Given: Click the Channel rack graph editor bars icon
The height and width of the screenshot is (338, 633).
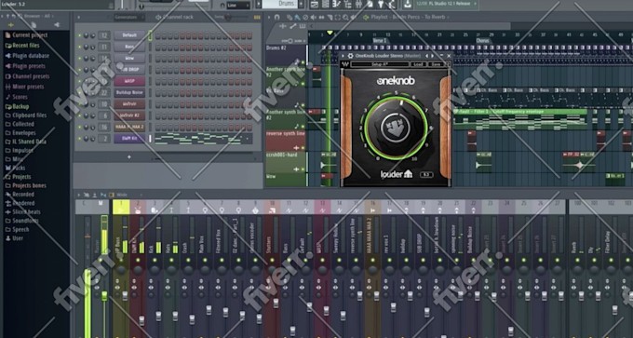Looking at the screenshot, I should 257,18.
